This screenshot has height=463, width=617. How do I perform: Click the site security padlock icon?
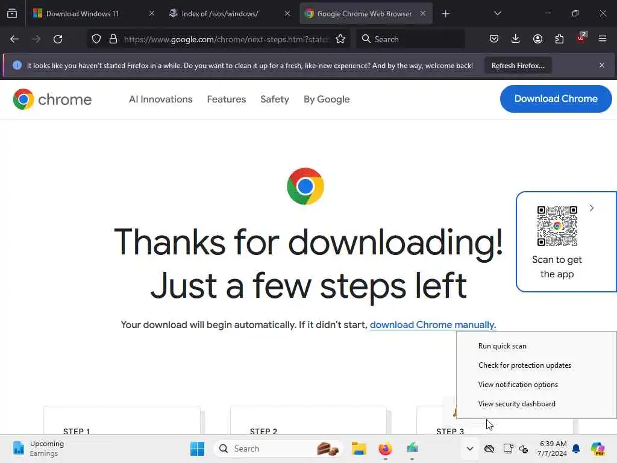[x=113, y=39]
